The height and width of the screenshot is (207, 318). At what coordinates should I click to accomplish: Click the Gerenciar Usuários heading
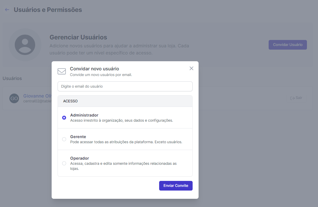[x=78, y=37]
